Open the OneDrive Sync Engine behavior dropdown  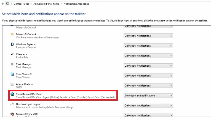[x=148, y=106]
